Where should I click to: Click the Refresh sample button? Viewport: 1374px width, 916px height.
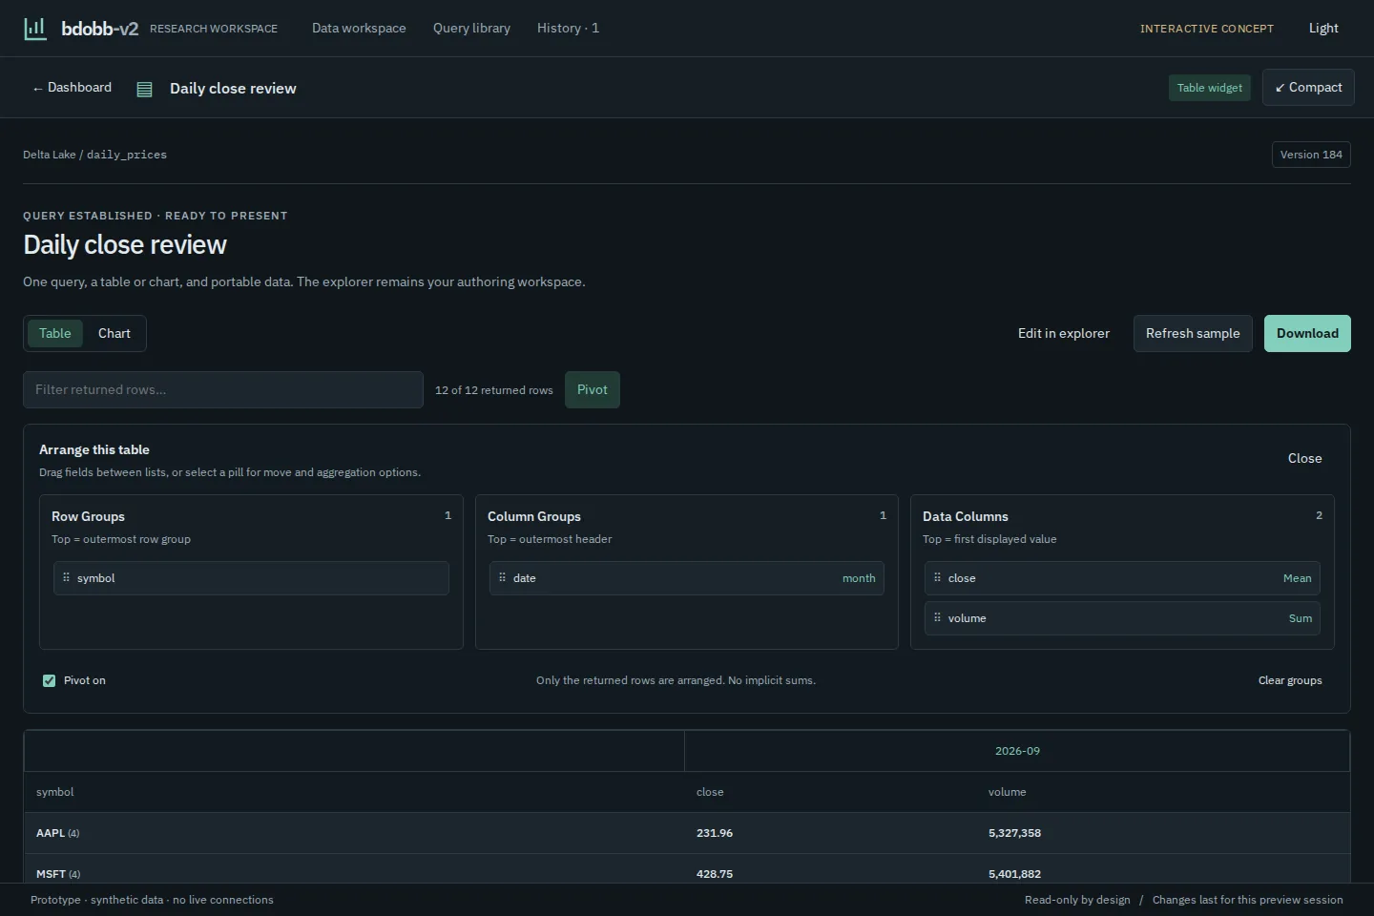(x=1193, y=333)
